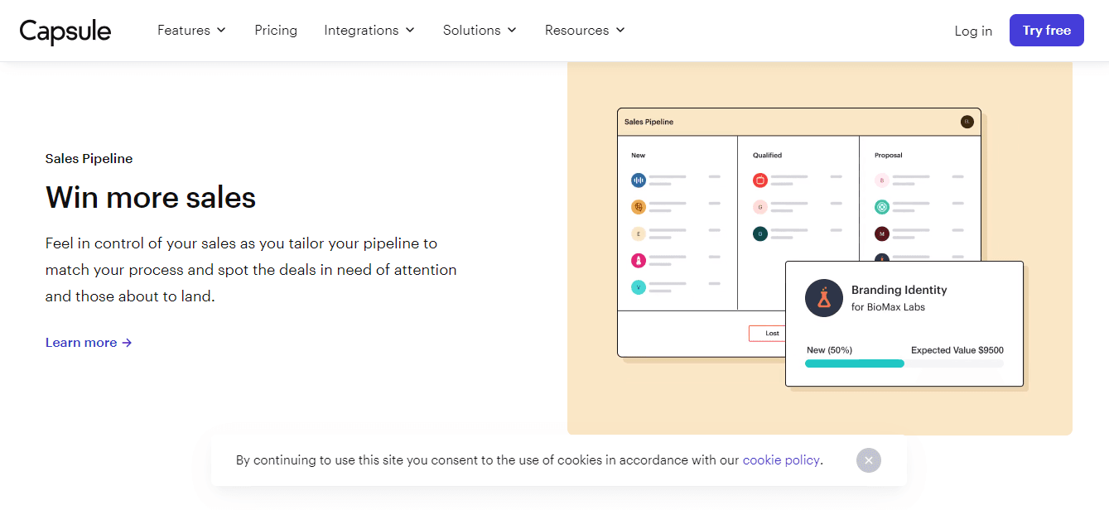Open the Solutions dropdown
The height and width of the screenshot is (510, 1109).
(x=479, y=30)
